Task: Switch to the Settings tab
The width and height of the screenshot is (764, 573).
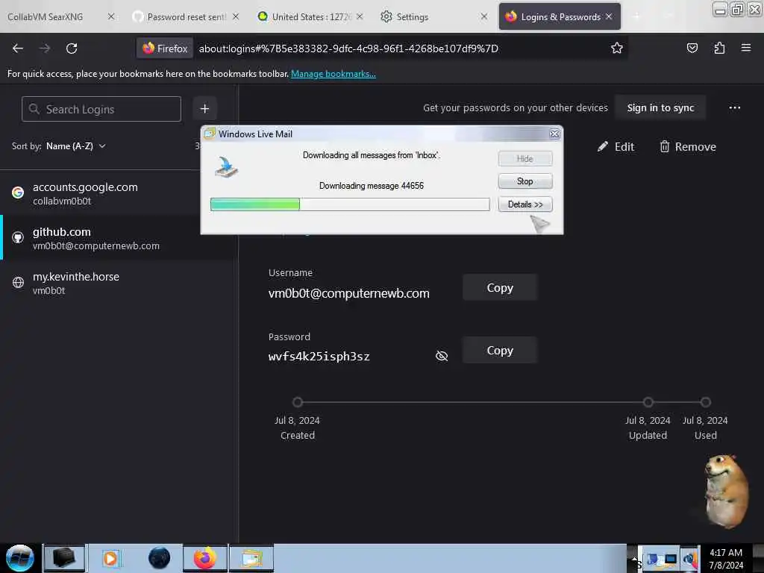Action: (x=433, y=16)
